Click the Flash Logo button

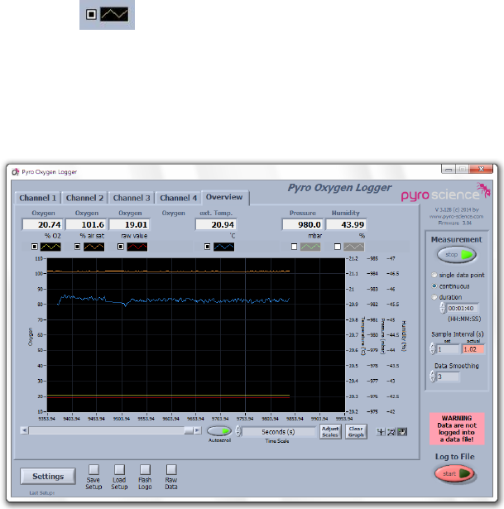coord(145,469)
